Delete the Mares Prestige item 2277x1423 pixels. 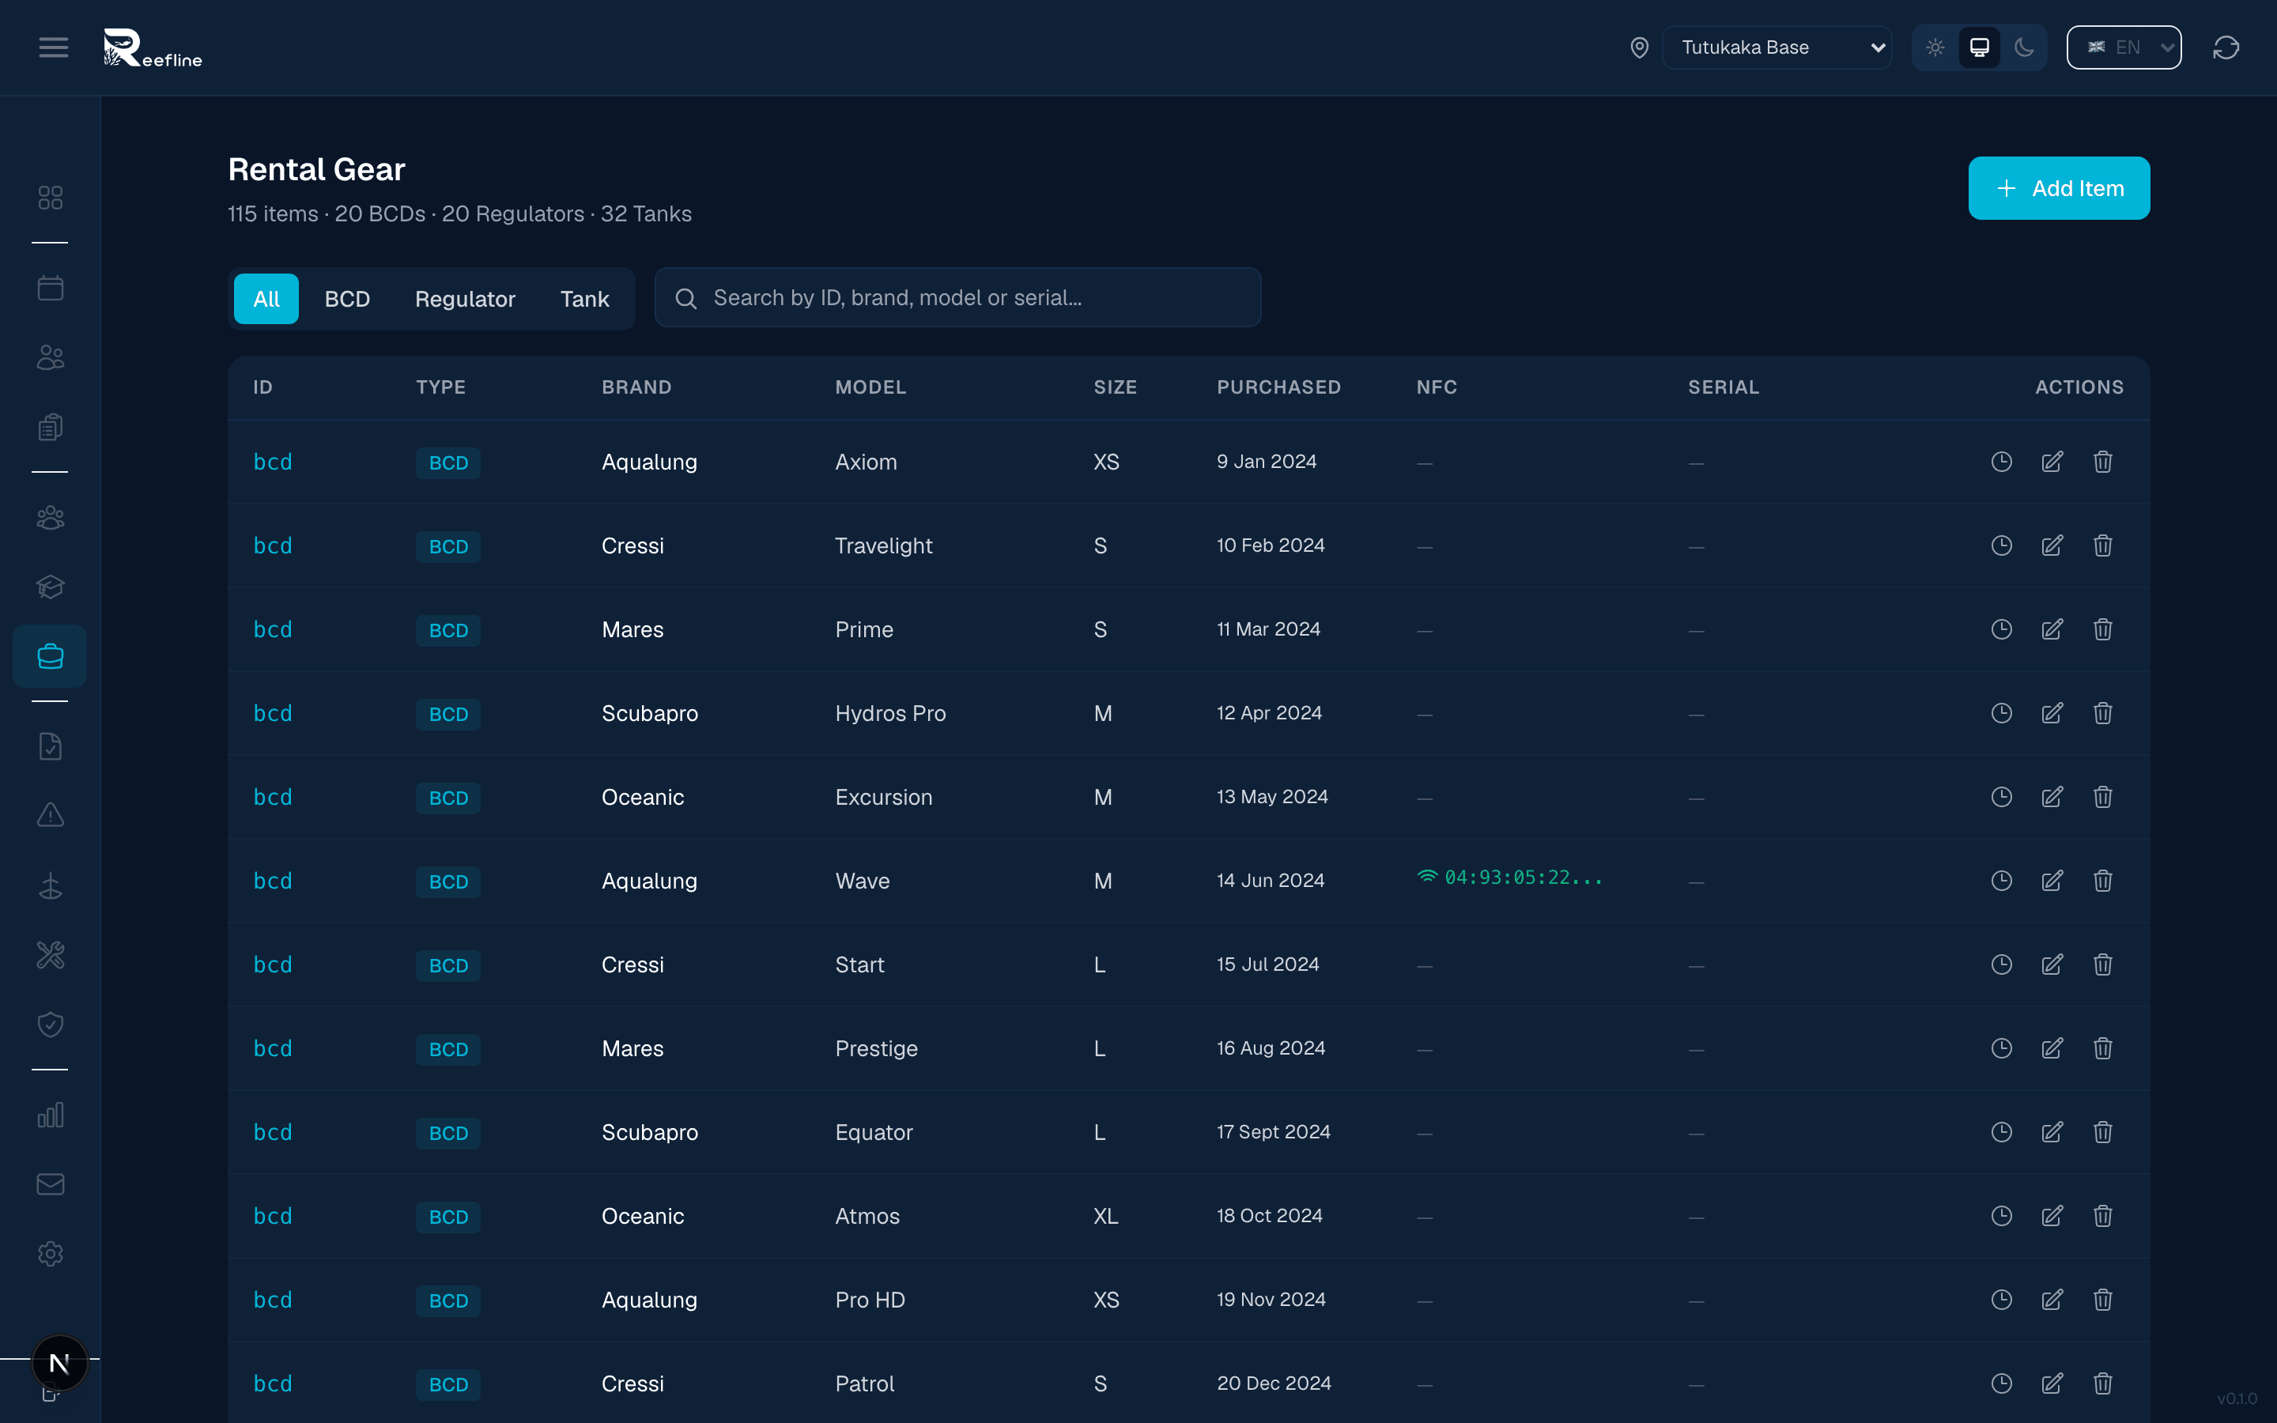[2103, 1047]
